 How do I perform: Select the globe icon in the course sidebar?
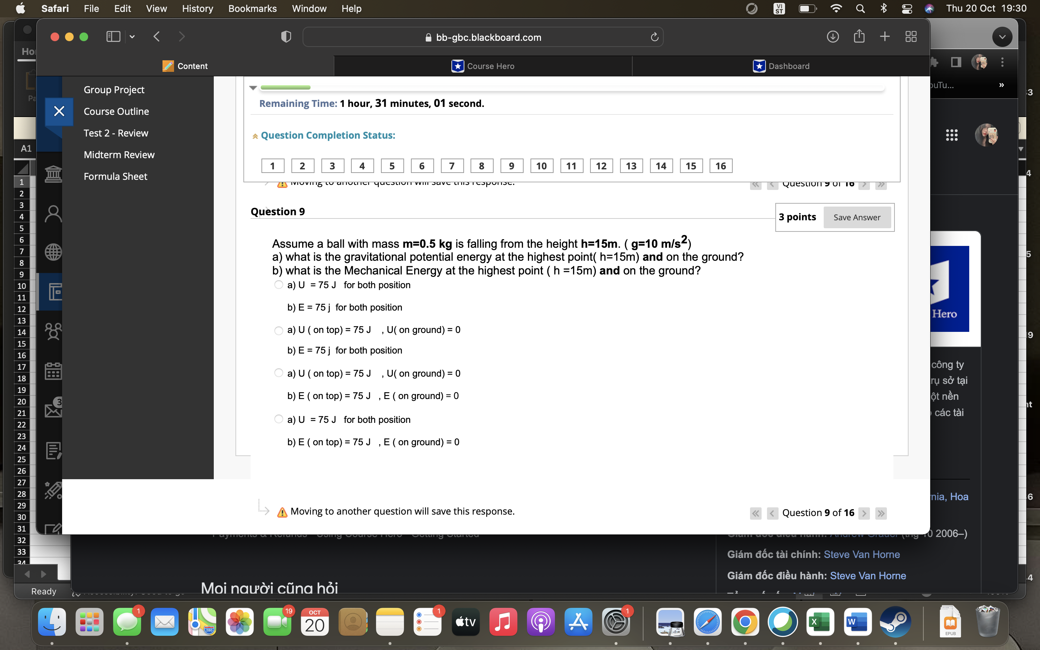[x=53, y=252]
